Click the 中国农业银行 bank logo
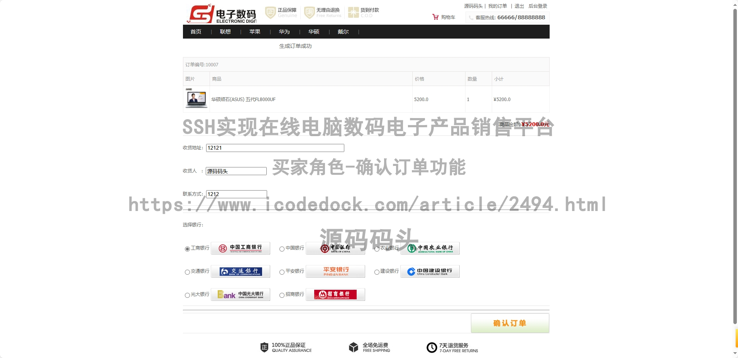The height and width of the screenshot is (358, 738). 430,248
